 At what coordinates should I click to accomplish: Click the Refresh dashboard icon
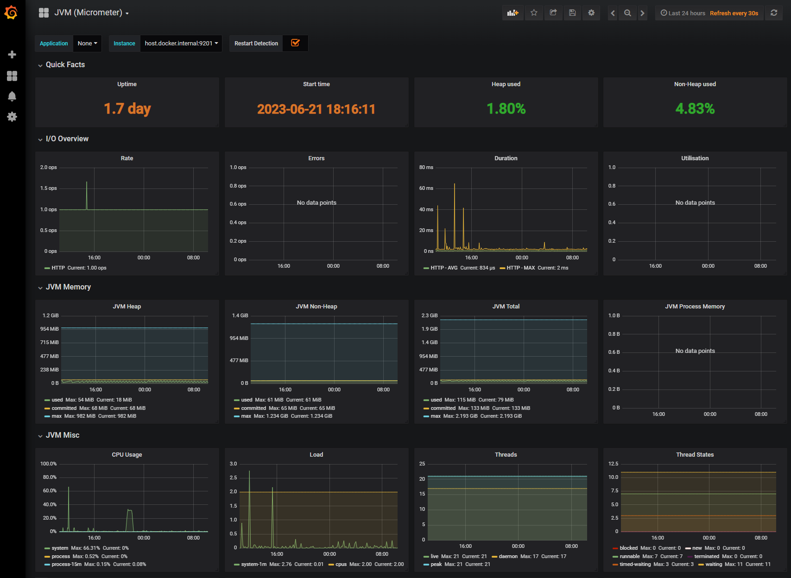click(x=774, y=13)
